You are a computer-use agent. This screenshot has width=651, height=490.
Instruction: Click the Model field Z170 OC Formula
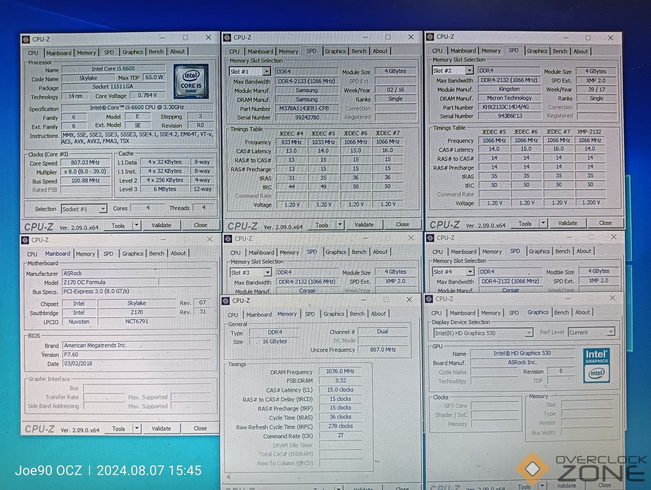coord(109,282)
